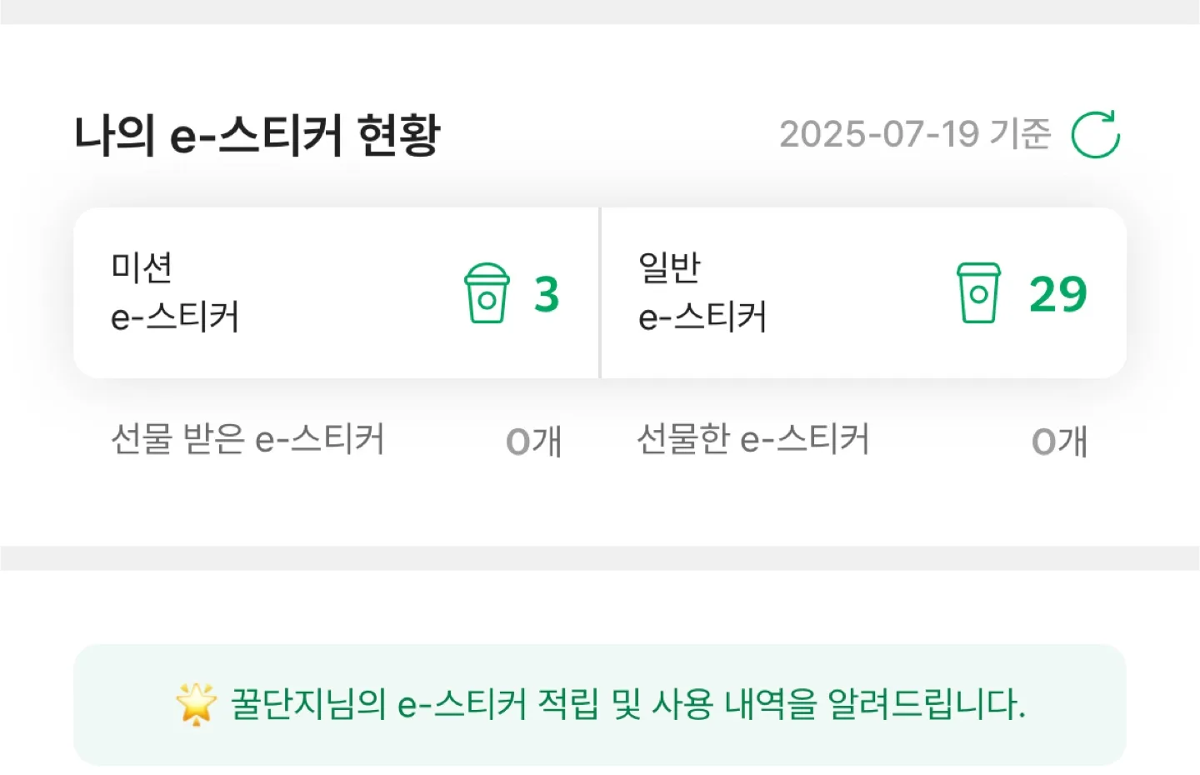This screenshot has width=1200, height=775.
Task: Click the divider between mission and general cards
Action: tap(600, 293)
